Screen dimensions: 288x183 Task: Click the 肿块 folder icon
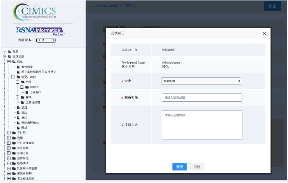tap(23, 97)
